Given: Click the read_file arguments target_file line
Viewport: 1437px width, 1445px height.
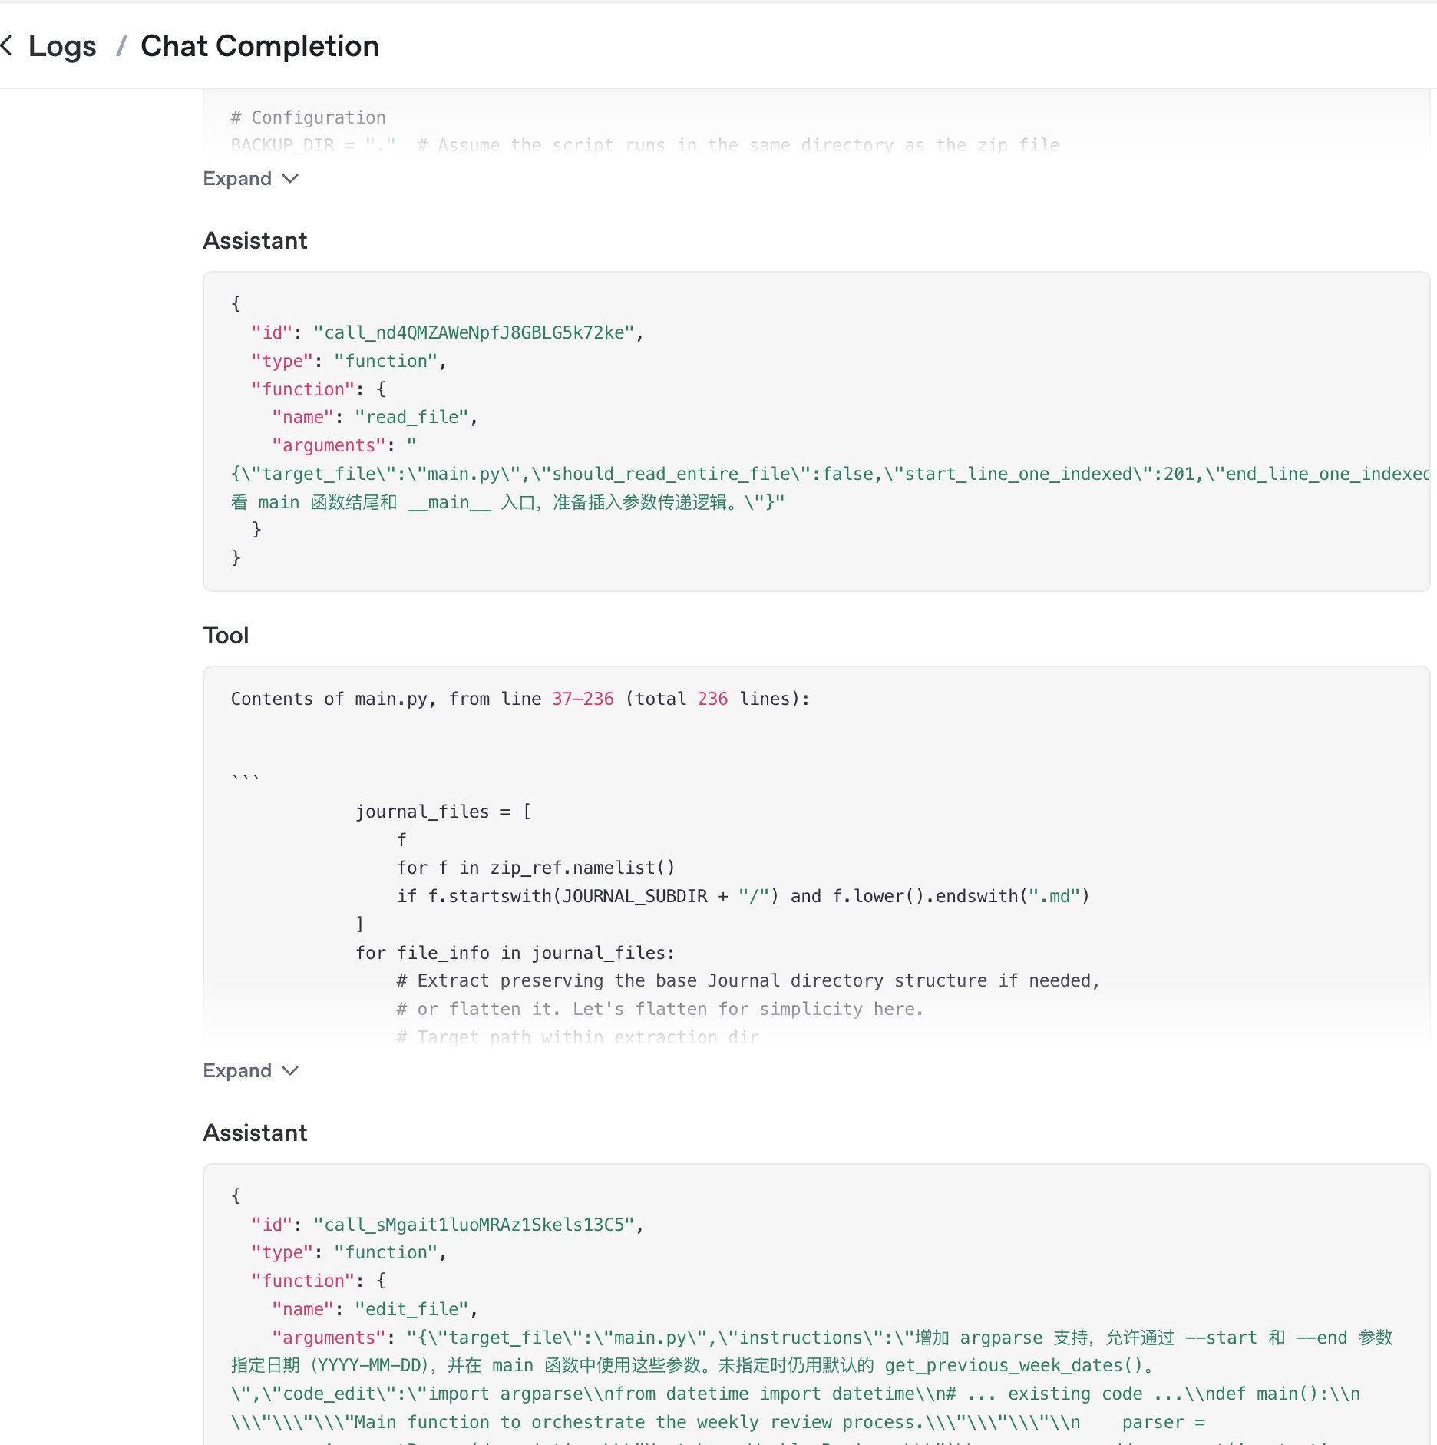Looking at the screenshot, I should pos(830,474).
